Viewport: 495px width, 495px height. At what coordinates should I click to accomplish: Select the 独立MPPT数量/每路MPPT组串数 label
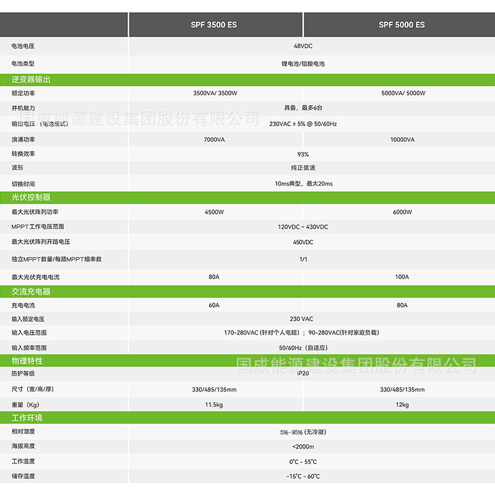tap(56, 259)
